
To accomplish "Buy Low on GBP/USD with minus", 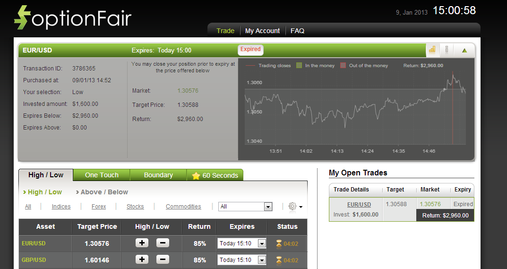I will coord(163,259).
